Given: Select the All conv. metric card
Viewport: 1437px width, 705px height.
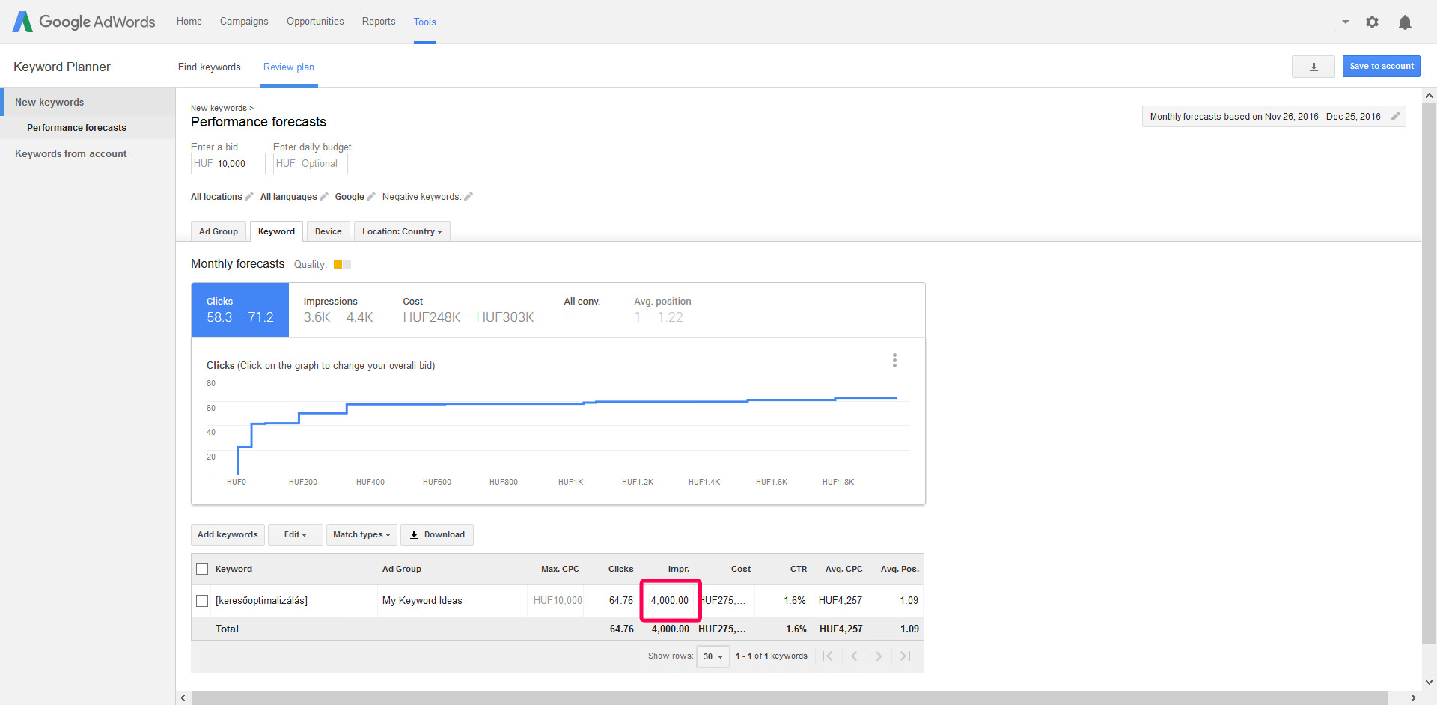Looking at the screenshot, I should [582, 310].
